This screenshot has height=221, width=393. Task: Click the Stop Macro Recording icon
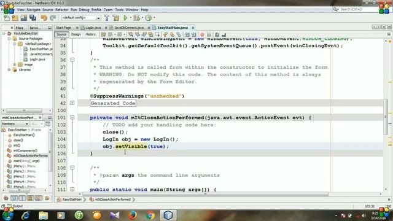click(209, 34)
